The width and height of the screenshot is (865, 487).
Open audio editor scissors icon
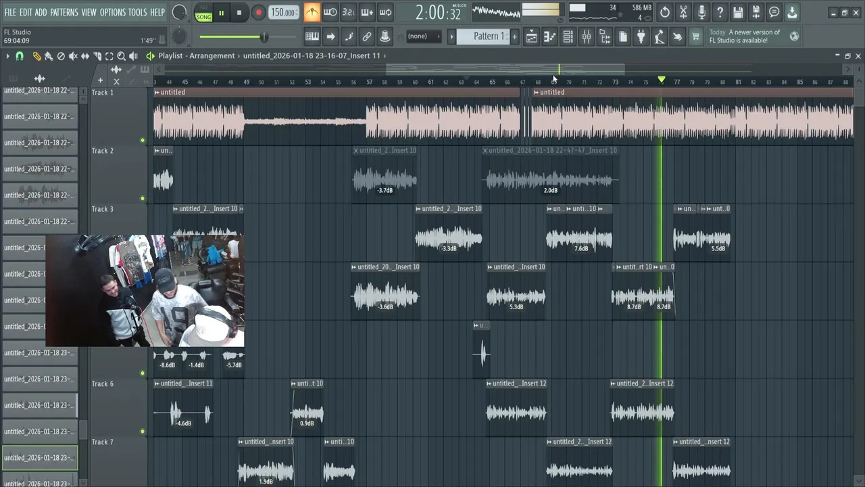point(683,12)
